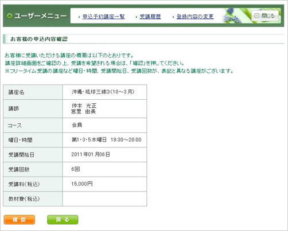Image resolution: width=288 pixels, height=231 pixels.
Task: Click the お客様の申込内容確認 heading
Action: pyautogui.click(x=39, y=39)
